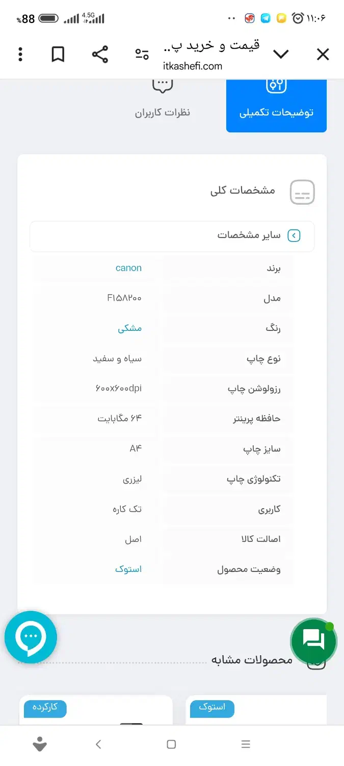Select the توضیحات تکمیلی tab

(276, 105)
